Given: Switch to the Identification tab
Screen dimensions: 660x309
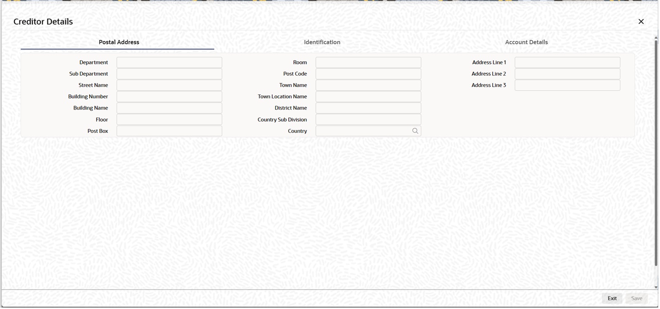Looking at the screenshot, I should point(323,42).
